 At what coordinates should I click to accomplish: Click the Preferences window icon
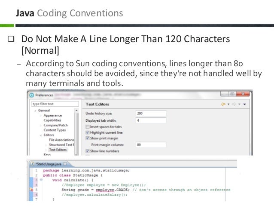[x=32, y=95]
